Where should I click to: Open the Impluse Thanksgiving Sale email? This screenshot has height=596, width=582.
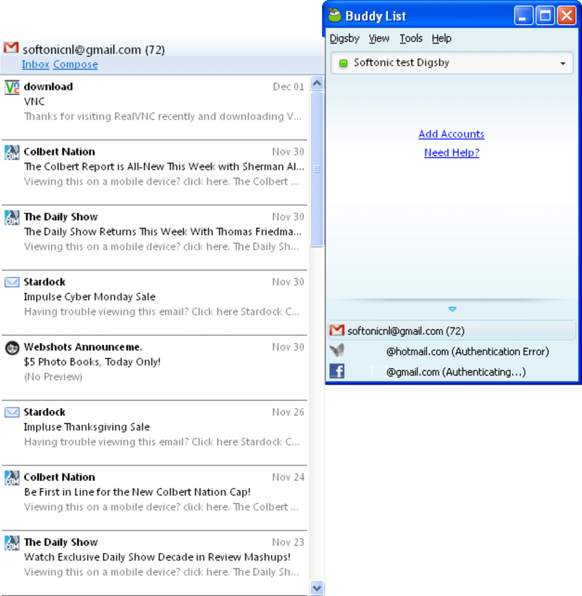point(155,433)
